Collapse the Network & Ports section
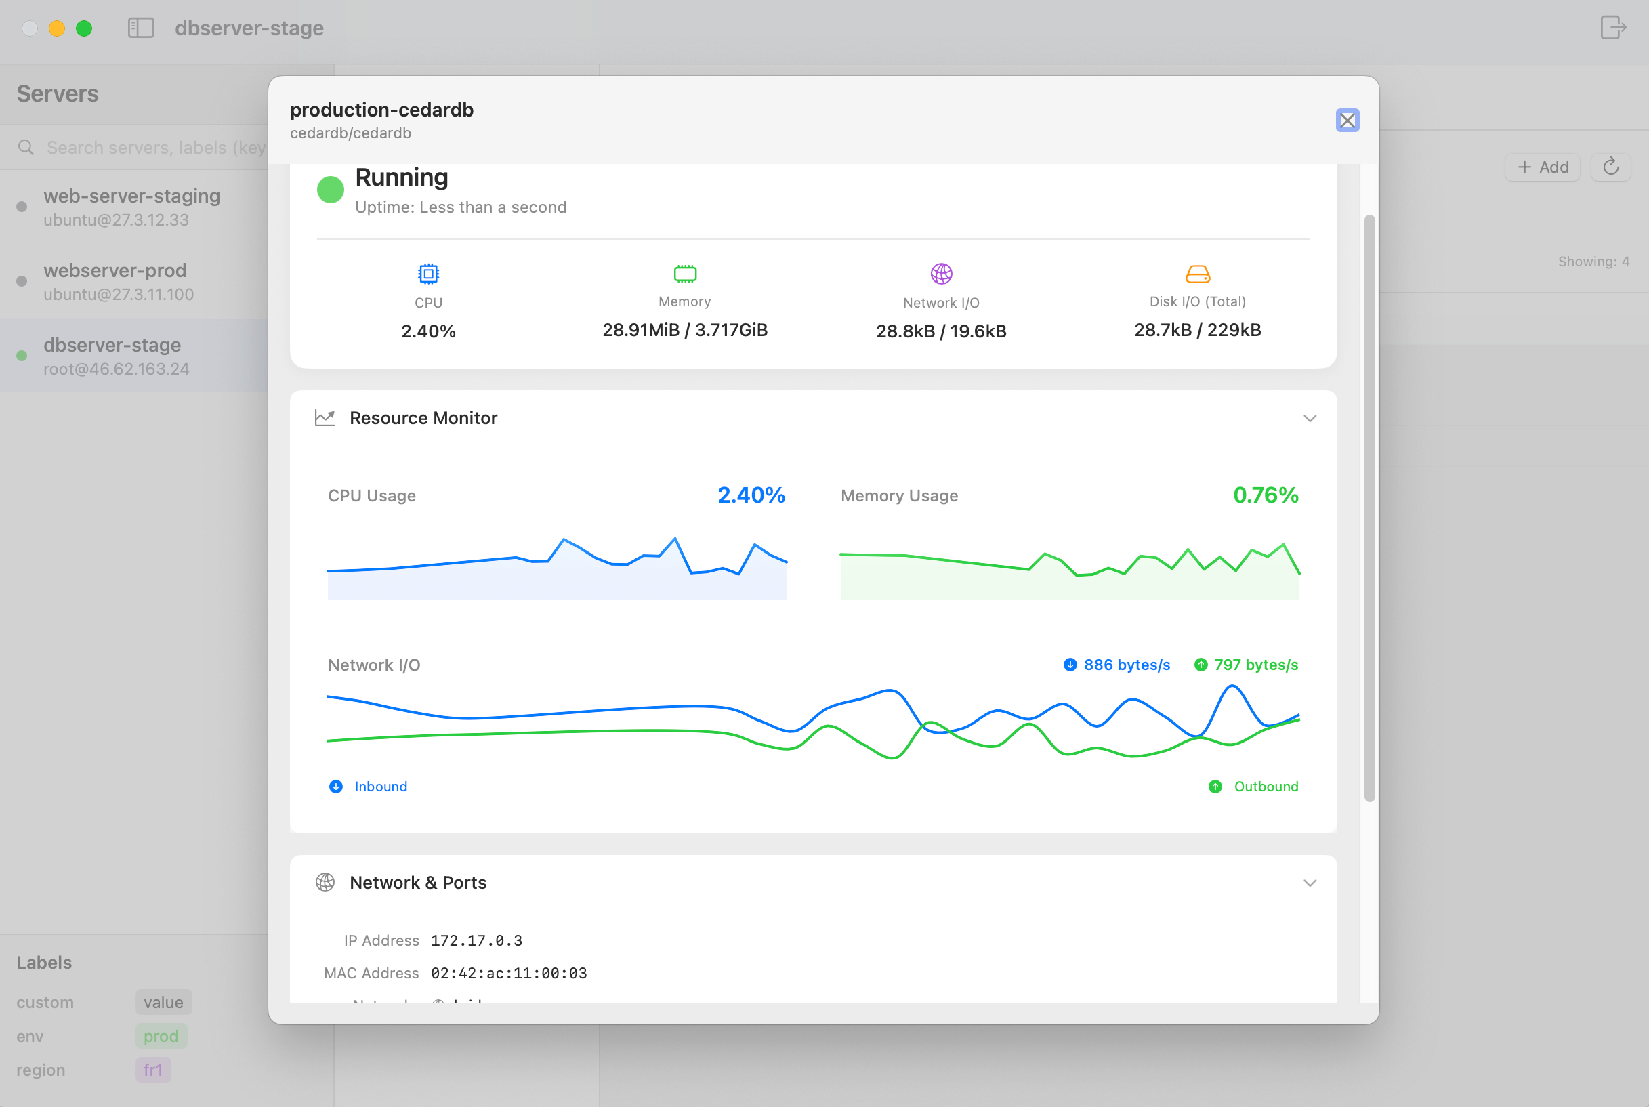This screenshot has height=1107, width=1649. 1310,883
